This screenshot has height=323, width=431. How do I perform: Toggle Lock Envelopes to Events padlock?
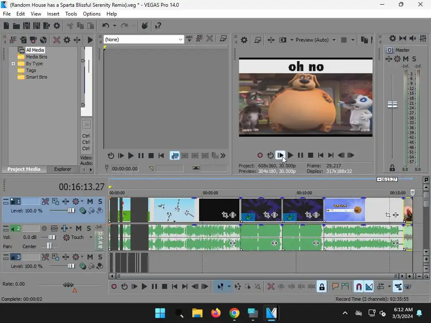pos(322,287)
